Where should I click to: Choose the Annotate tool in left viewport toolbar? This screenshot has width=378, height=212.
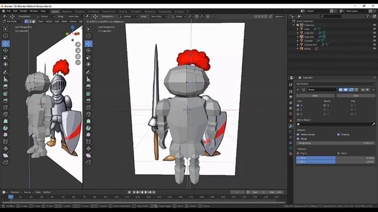[5, 72]
